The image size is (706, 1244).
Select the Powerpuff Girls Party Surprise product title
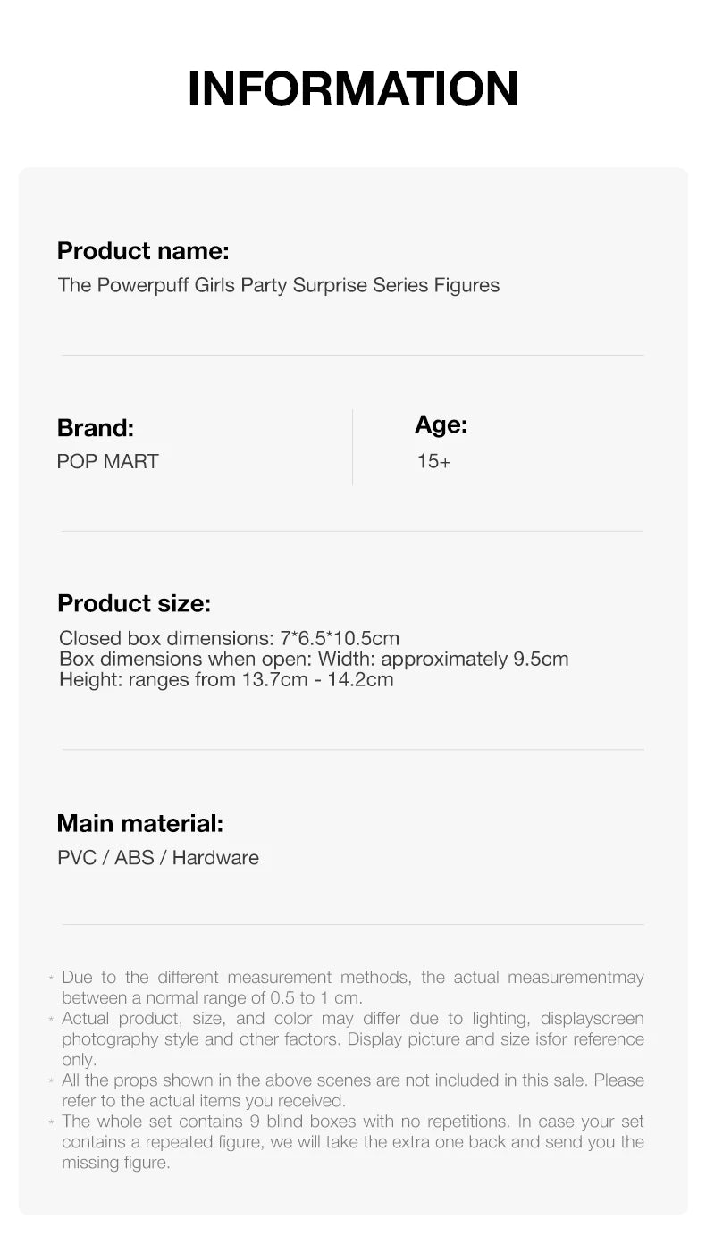[279, 286]
